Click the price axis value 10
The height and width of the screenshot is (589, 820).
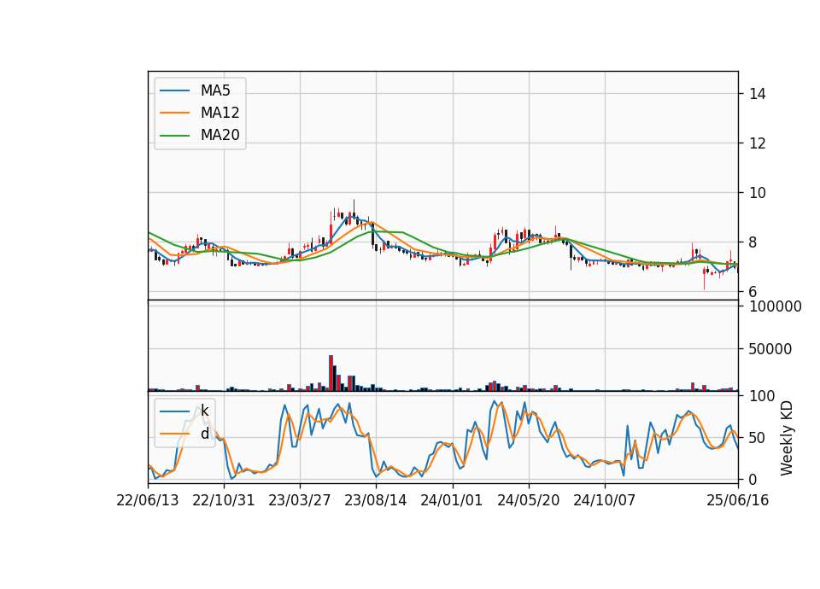[758, 193]
